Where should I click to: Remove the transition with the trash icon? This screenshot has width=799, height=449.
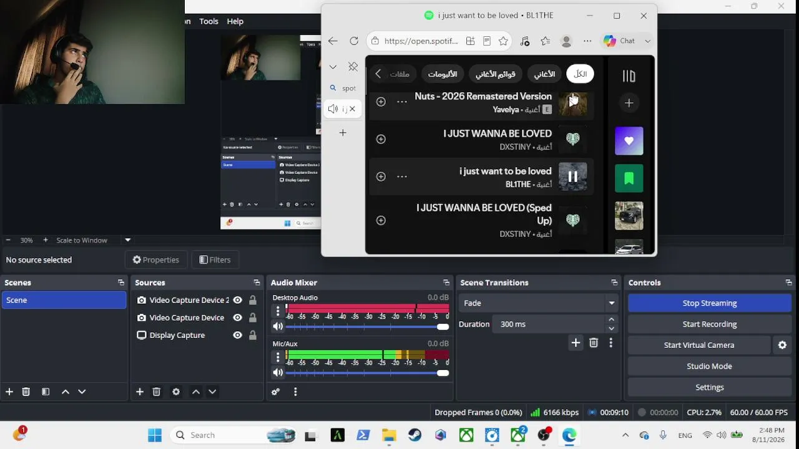pos(594,342)
